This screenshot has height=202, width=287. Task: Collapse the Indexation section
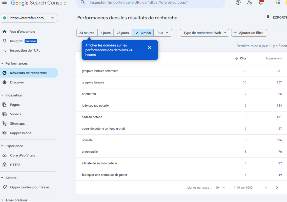[2, 95]
